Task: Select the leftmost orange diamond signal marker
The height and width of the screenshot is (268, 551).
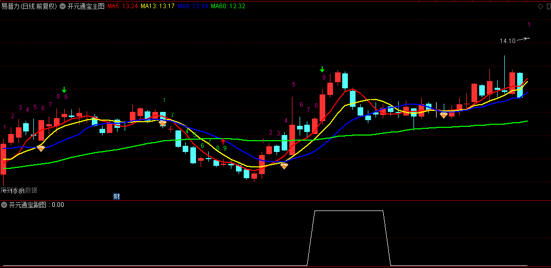Action: pos(41,148)
